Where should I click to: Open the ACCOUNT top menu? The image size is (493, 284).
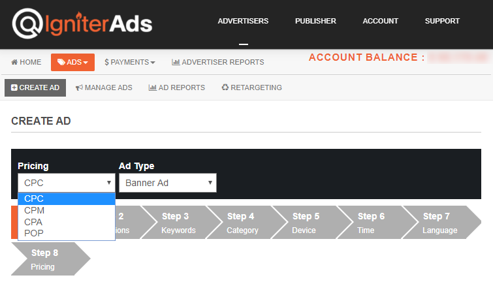pyautogui.click(x=381, y=21)
